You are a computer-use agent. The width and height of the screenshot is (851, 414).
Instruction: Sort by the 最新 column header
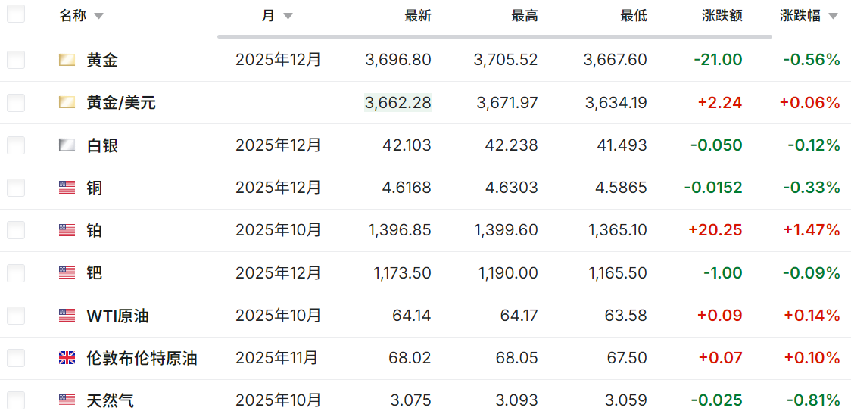417,17
